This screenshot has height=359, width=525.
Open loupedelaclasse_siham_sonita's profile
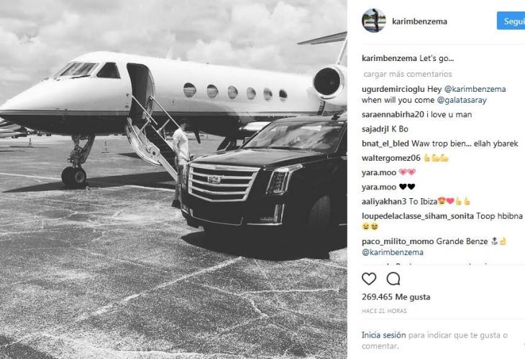tap(418, 216)
